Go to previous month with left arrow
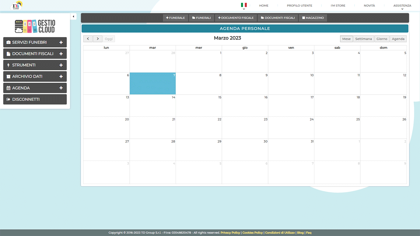Viewport: 420px width, 236px height. (88, 39)
